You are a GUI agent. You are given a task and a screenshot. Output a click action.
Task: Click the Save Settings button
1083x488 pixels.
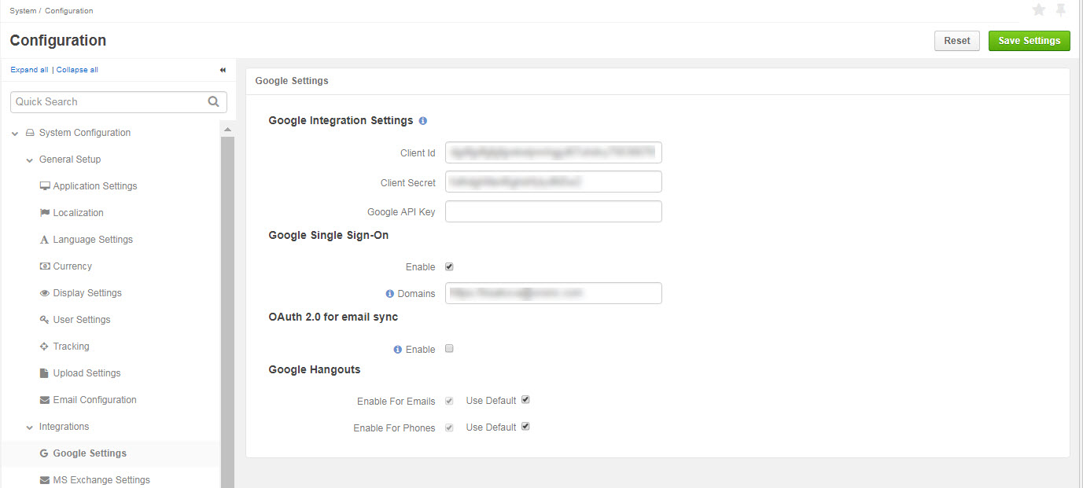pyautogui.click(x=1030, y=41)
